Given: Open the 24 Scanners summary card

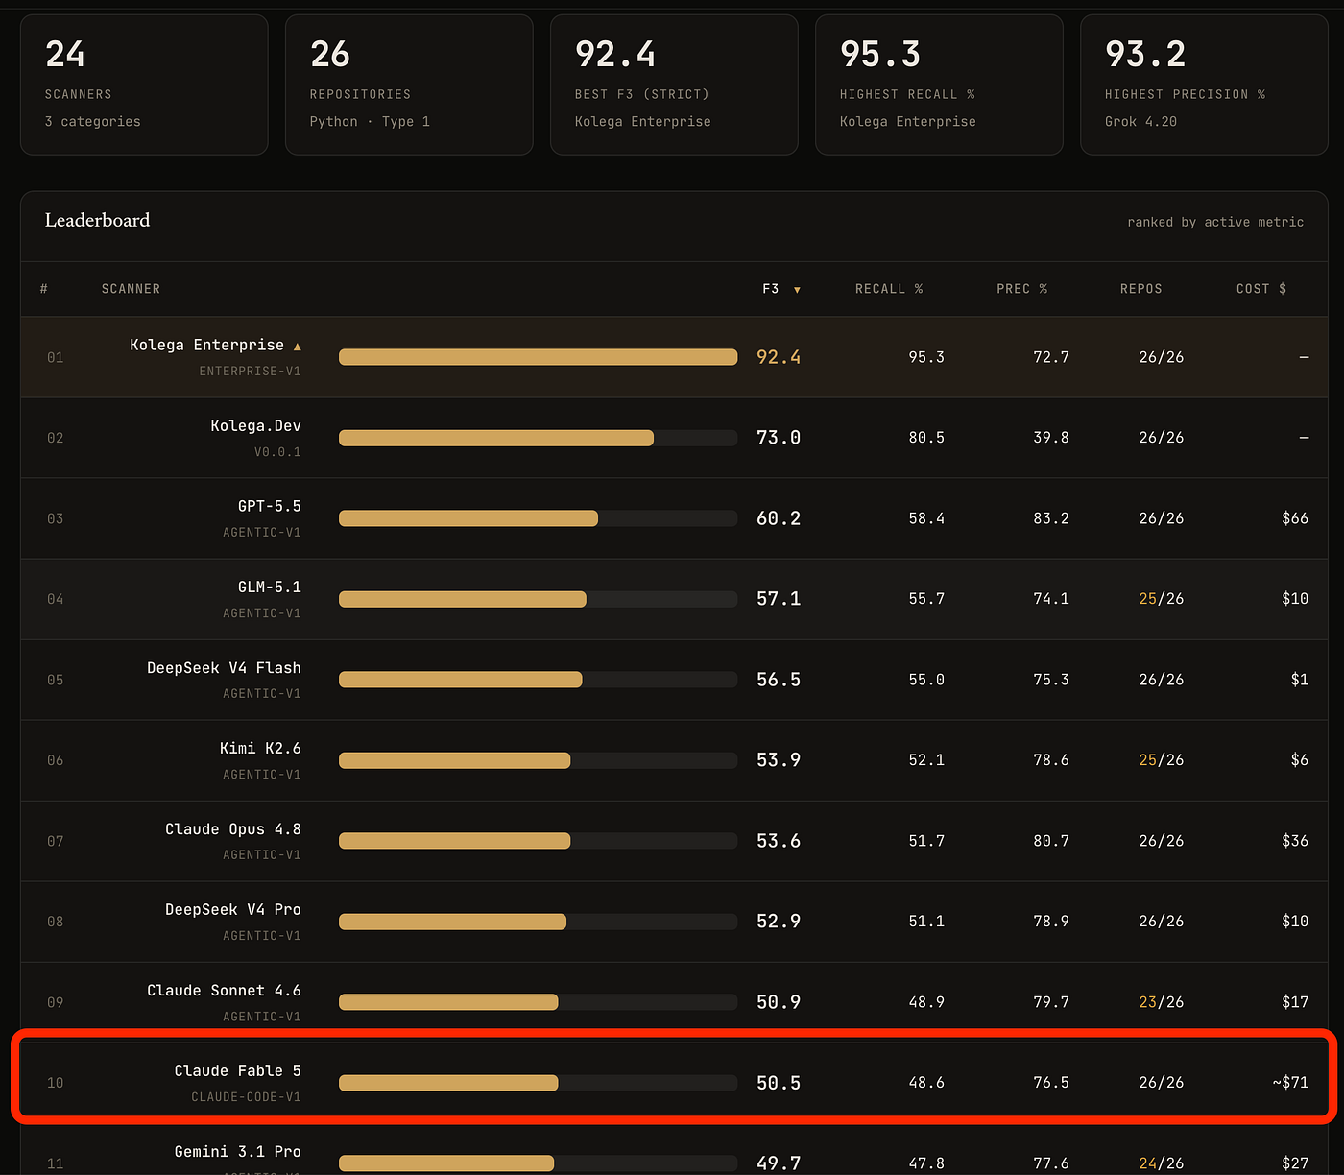Looking at the screenshot, I should [144, 84].
